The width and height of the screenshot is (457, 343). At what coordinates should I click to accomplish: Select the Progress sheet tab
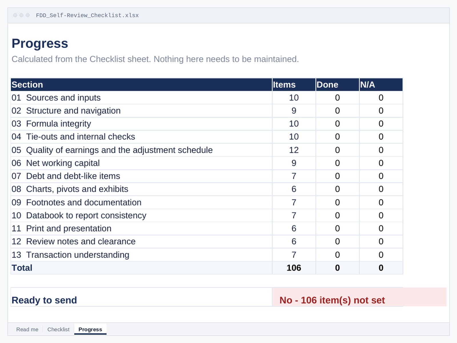coord(90,329)
